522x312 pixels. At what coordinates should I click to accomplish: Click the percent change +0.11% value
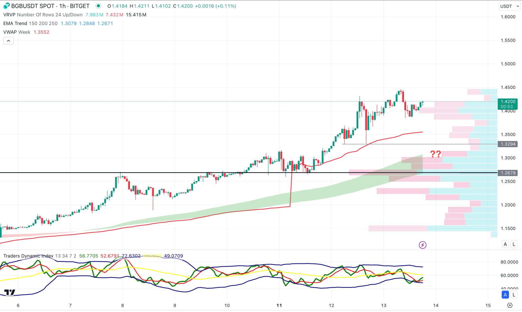click(x=226, y=6)
